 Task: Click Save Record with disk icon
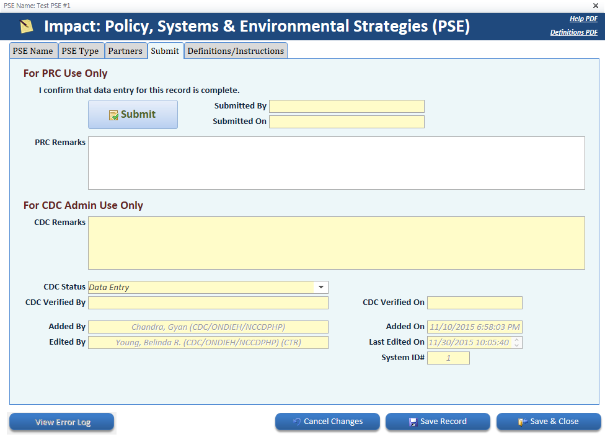tap(438, 422)
